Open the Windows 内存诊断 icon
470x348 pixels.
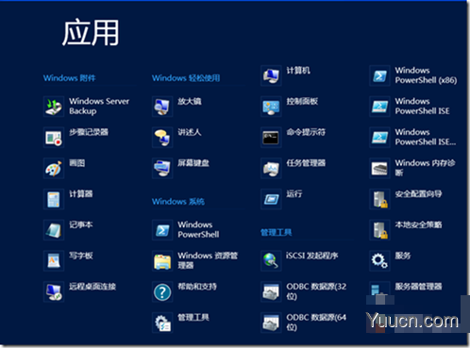379,168
